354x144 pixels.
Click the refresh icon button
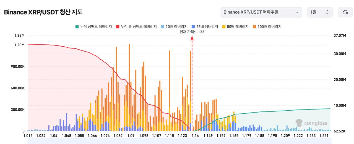point(345,12)
